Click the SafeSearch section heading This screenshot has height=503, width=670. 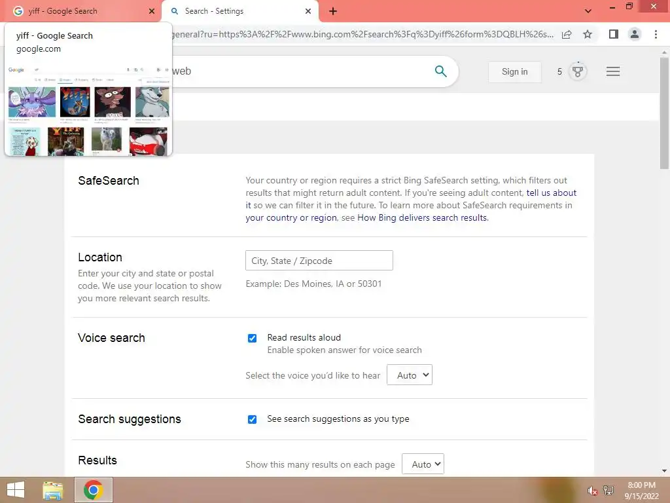109,181
